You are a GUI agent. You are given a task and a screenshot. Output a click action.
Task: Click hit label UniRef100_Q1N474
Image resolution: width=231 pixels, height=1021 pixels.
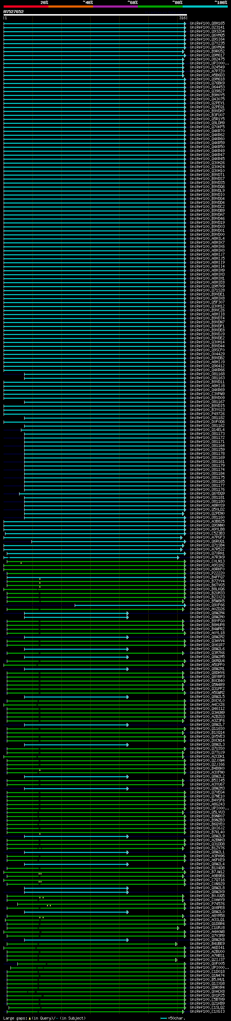click(207, 975)
